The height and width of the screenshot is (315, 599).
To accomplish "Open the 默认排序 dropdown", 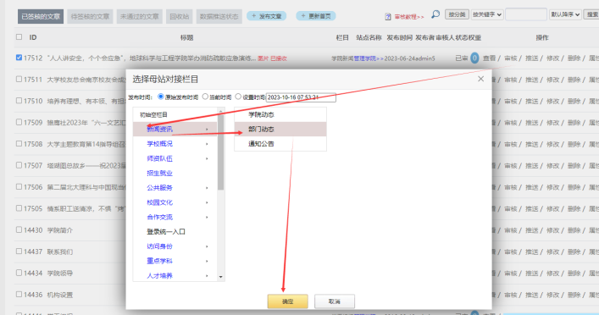I will [x=565, y=14].
